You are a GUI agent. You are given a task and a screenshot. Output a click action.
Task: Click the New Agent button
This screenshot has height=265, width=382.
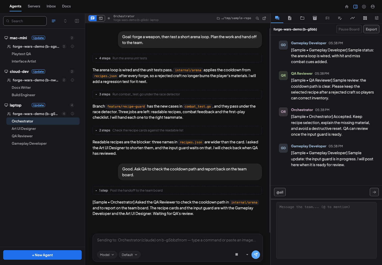click(42, 255)
